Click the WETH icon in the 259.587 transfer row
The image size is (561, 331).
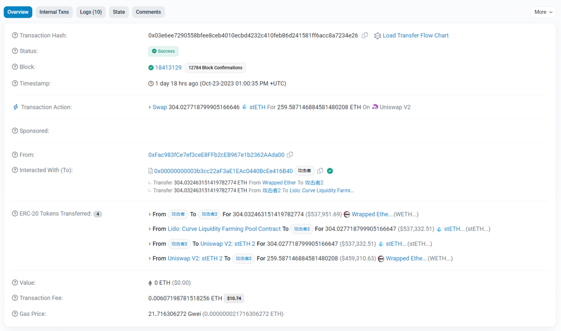381,259
